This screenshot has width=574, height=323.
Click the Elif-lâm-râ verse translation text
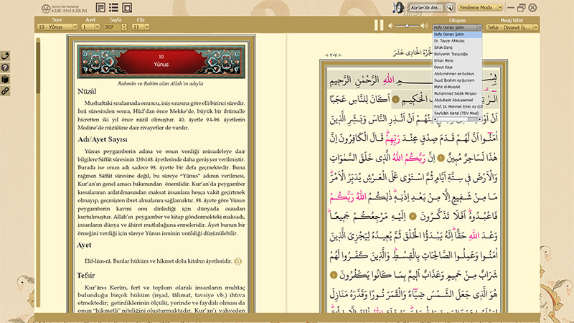(x=158, y=261)
